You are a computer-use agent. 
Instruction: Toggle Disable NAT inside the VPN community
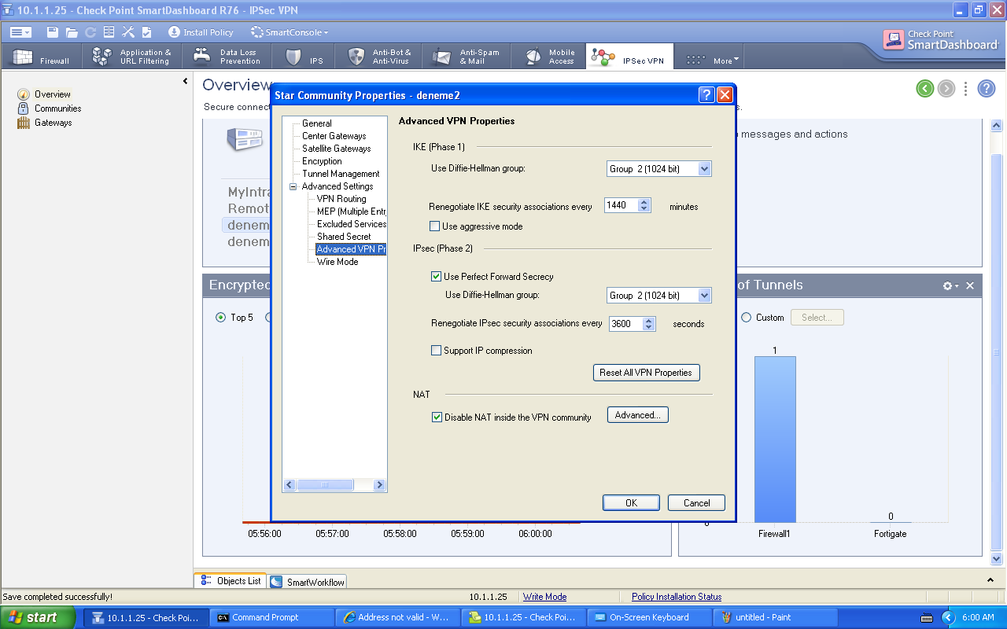point(437,417)
